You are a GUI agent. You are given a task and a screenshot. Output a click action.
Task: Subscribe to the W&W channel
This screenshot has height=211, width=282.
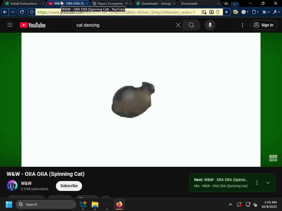tap(69, 186)
